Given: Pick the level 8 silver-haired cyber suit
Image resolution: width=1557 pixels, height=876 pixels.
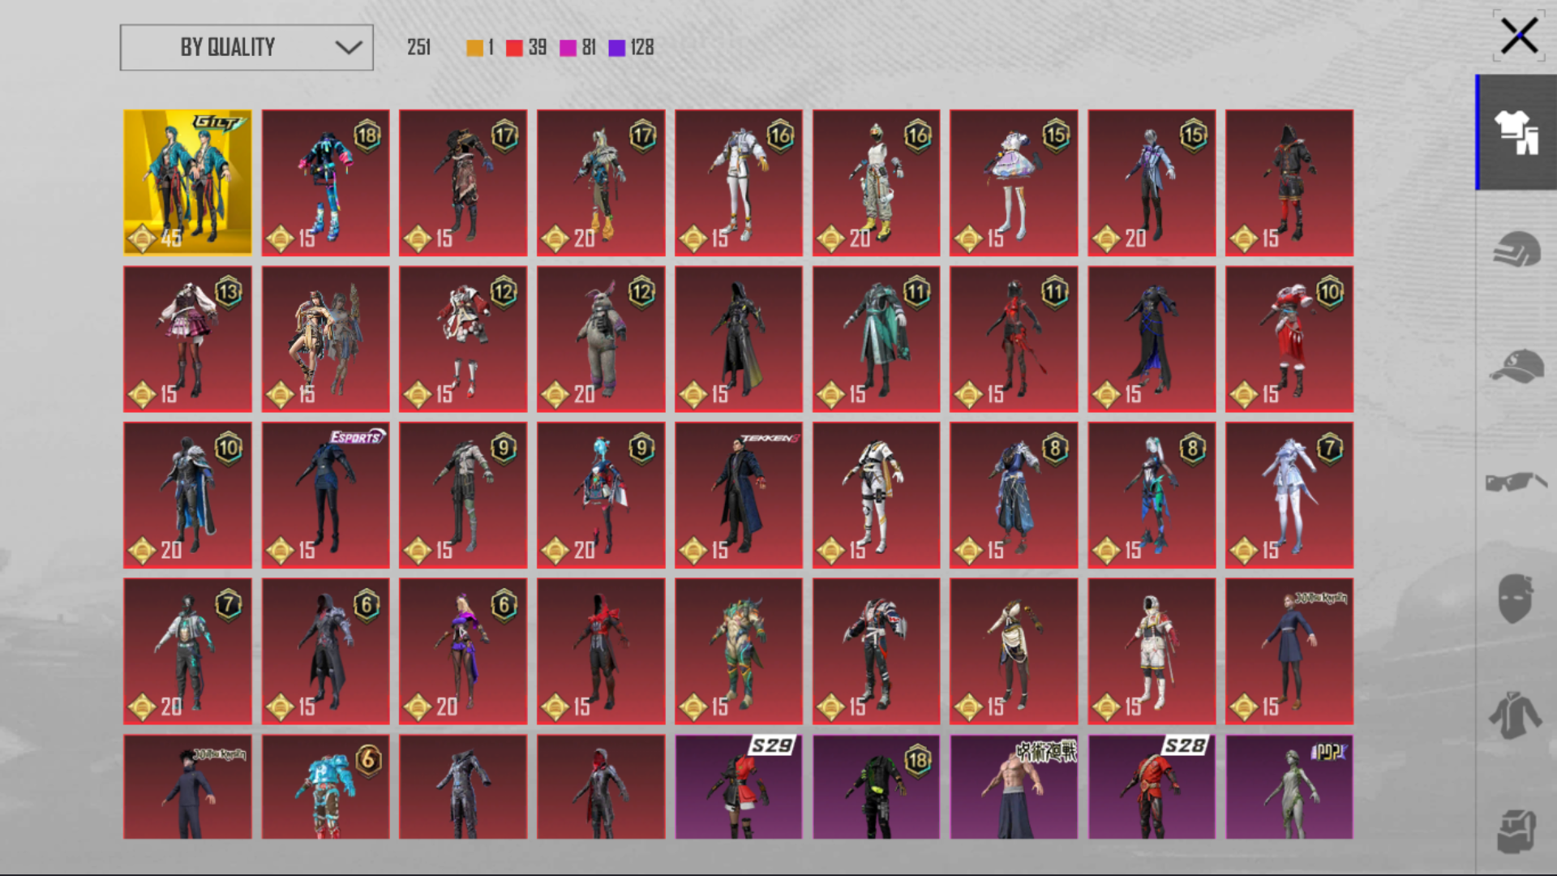Looking at the screenshot, I should (x=1152, y=495).
